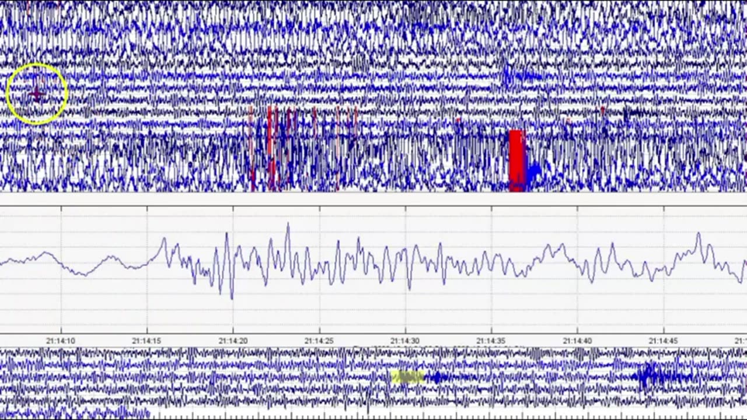Click the 21:14:35 time axis label

[491, 341]
